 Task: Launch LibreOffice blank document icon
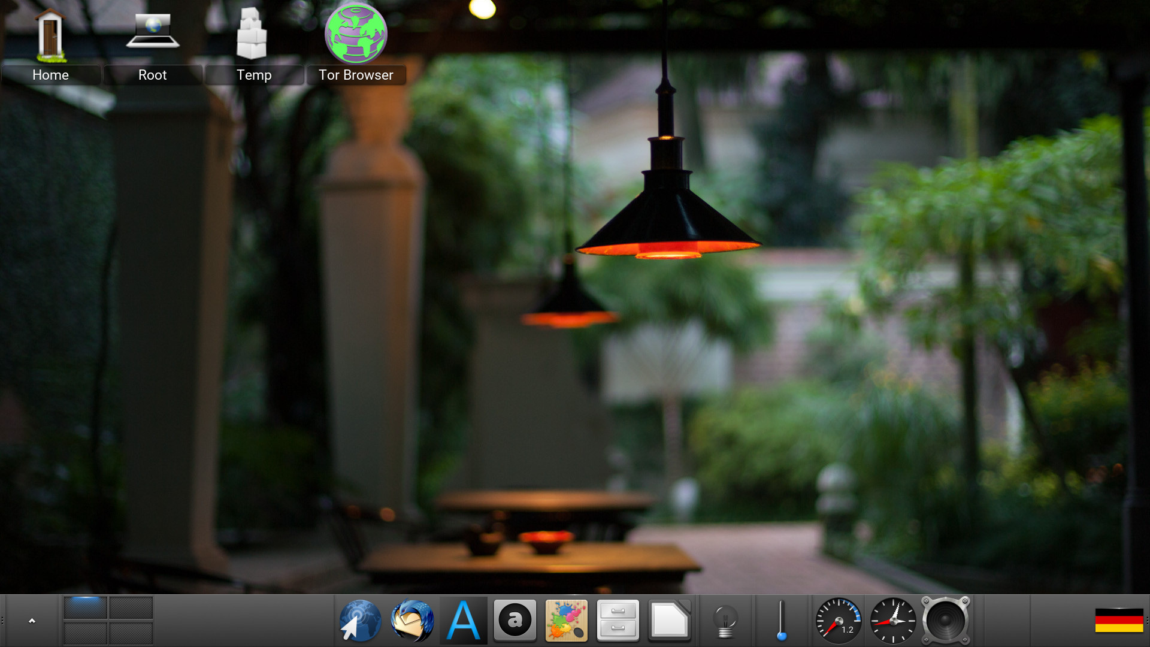click(x=670, y=621)
